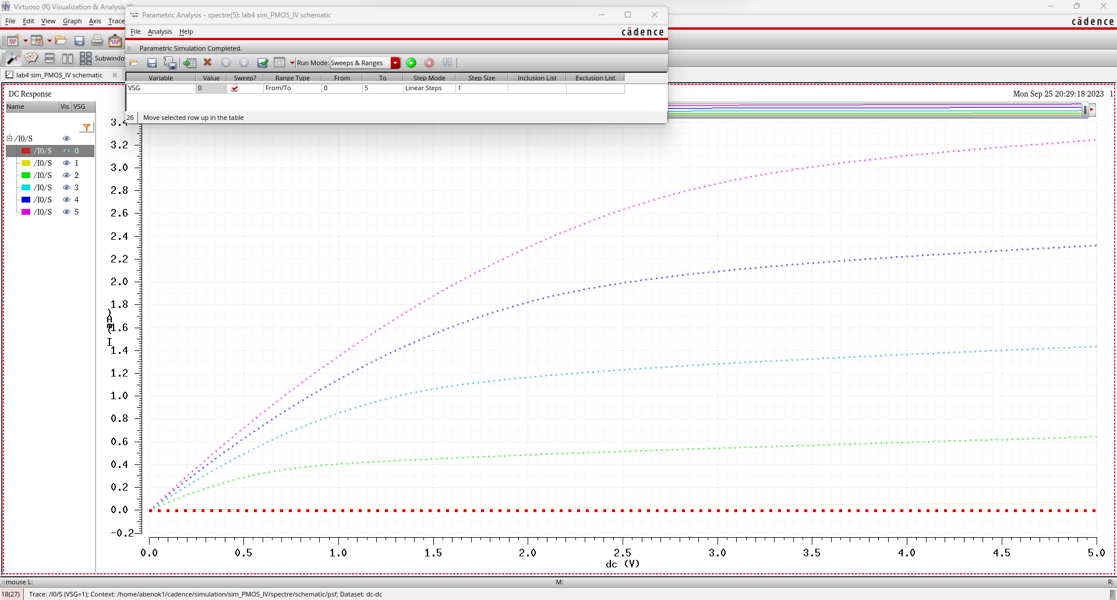Screen dimensions: 1117x600
Task: Open the Graph menu
Action: point(72,21)
